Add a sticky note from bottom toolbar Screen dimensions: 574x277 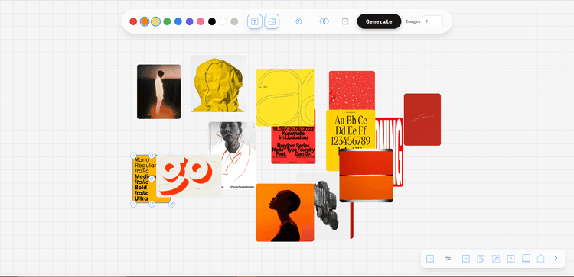(x=481, y=259)
